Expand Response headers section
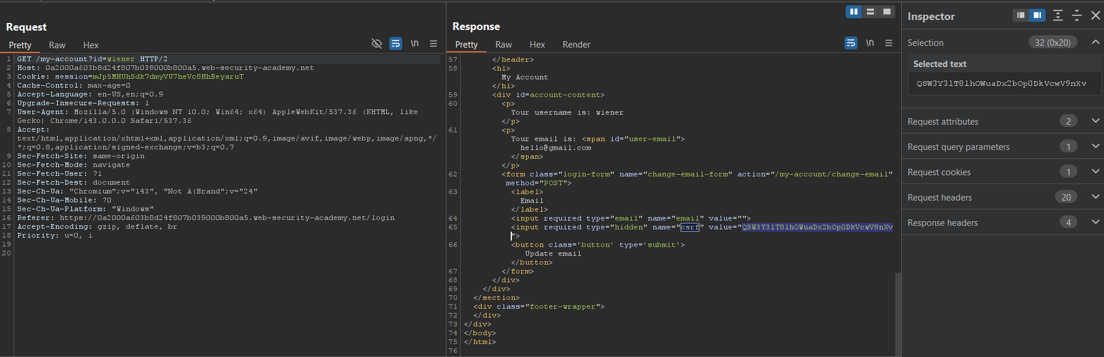 1095,222
